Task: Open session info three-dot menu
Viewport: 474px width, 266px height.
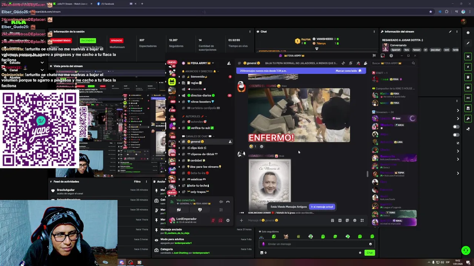Action: coord(250,31)
